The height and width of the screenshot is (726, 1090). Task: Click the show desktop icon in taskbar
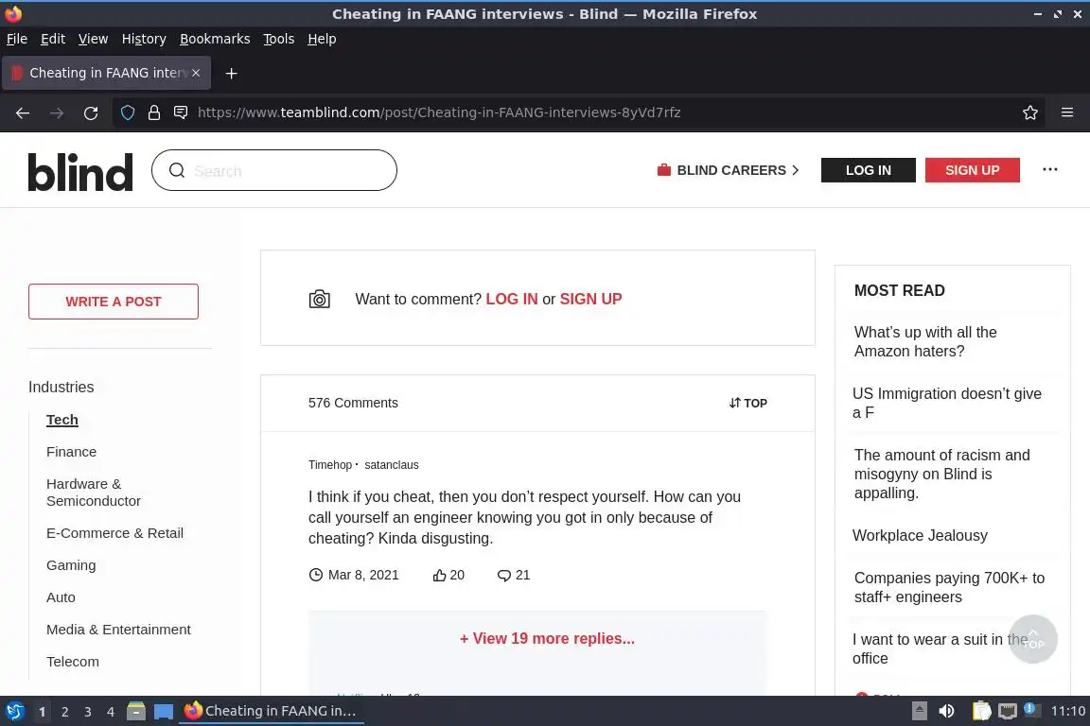(x=164, y=712)
